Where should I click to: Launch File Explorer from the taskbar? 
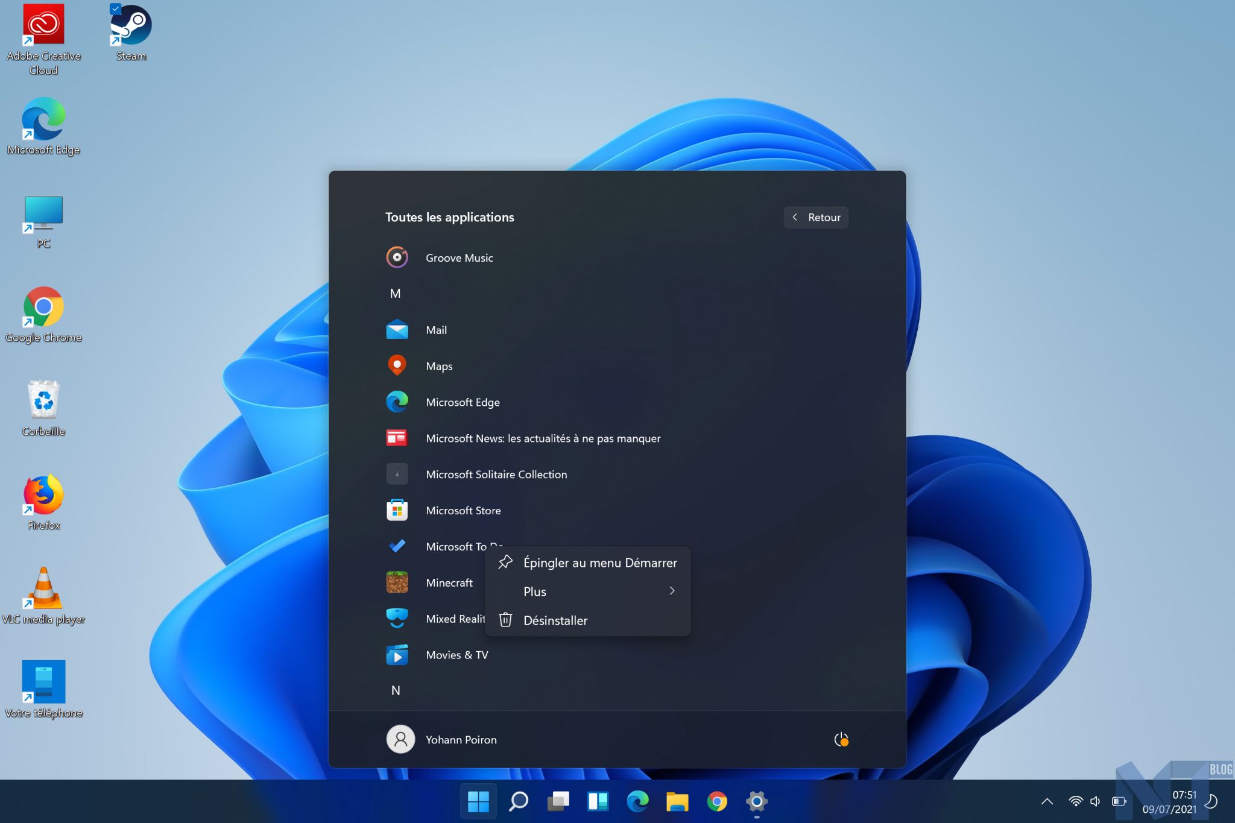(x=677, y=801)
